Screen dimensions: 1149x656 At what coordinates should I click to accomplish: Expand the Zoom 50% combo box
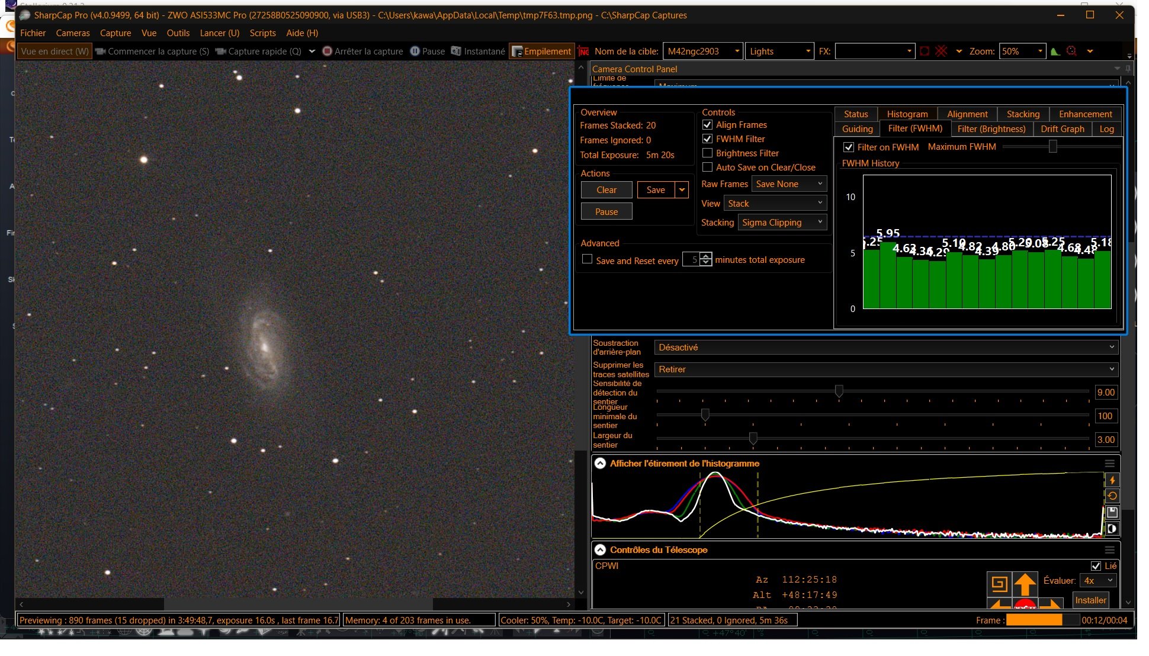click(x=1022, y=52)
